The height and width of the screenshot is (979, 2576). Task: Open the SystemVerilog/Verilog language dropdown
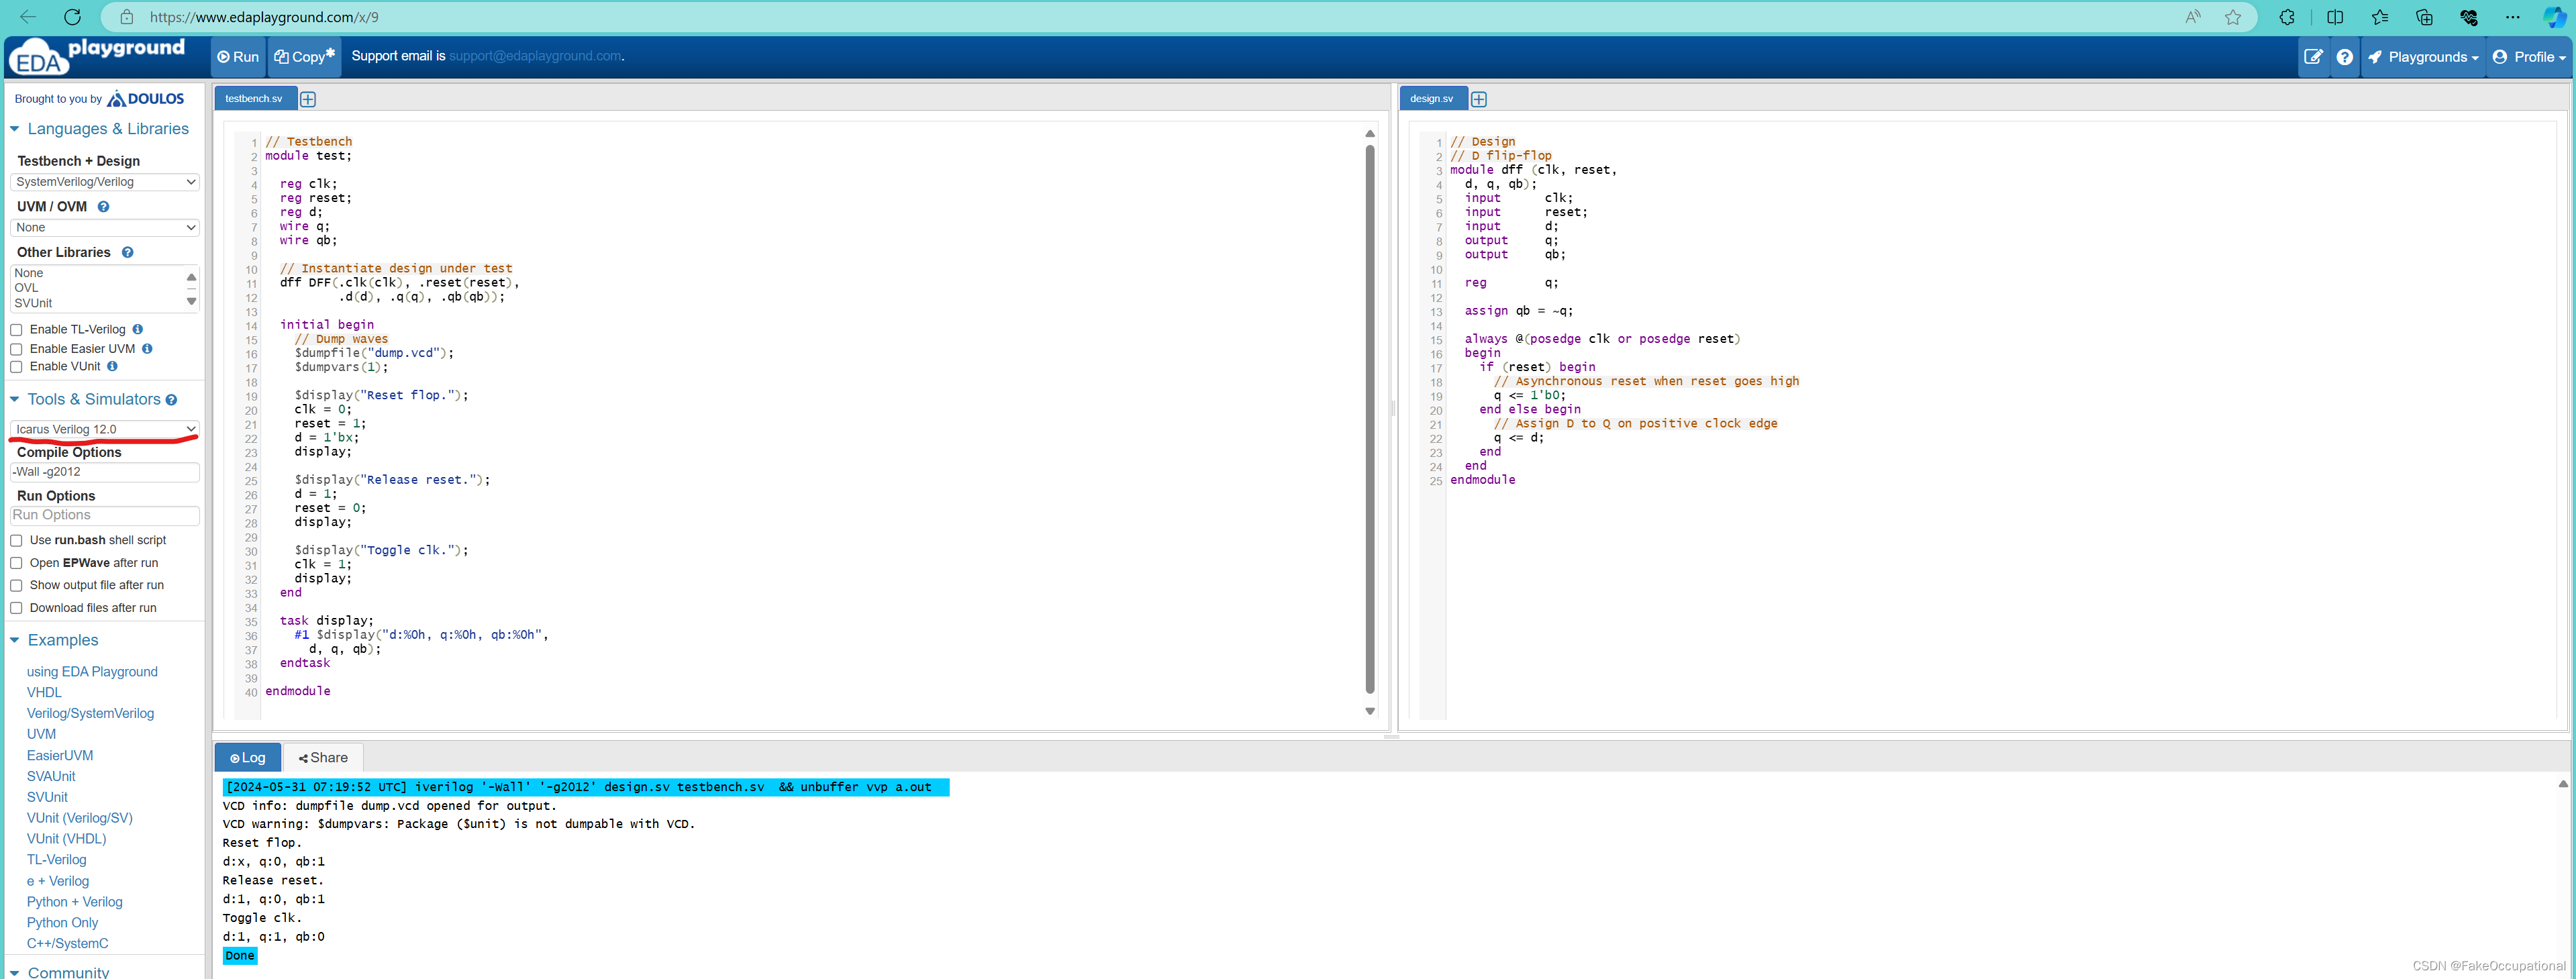click(105, 182)
